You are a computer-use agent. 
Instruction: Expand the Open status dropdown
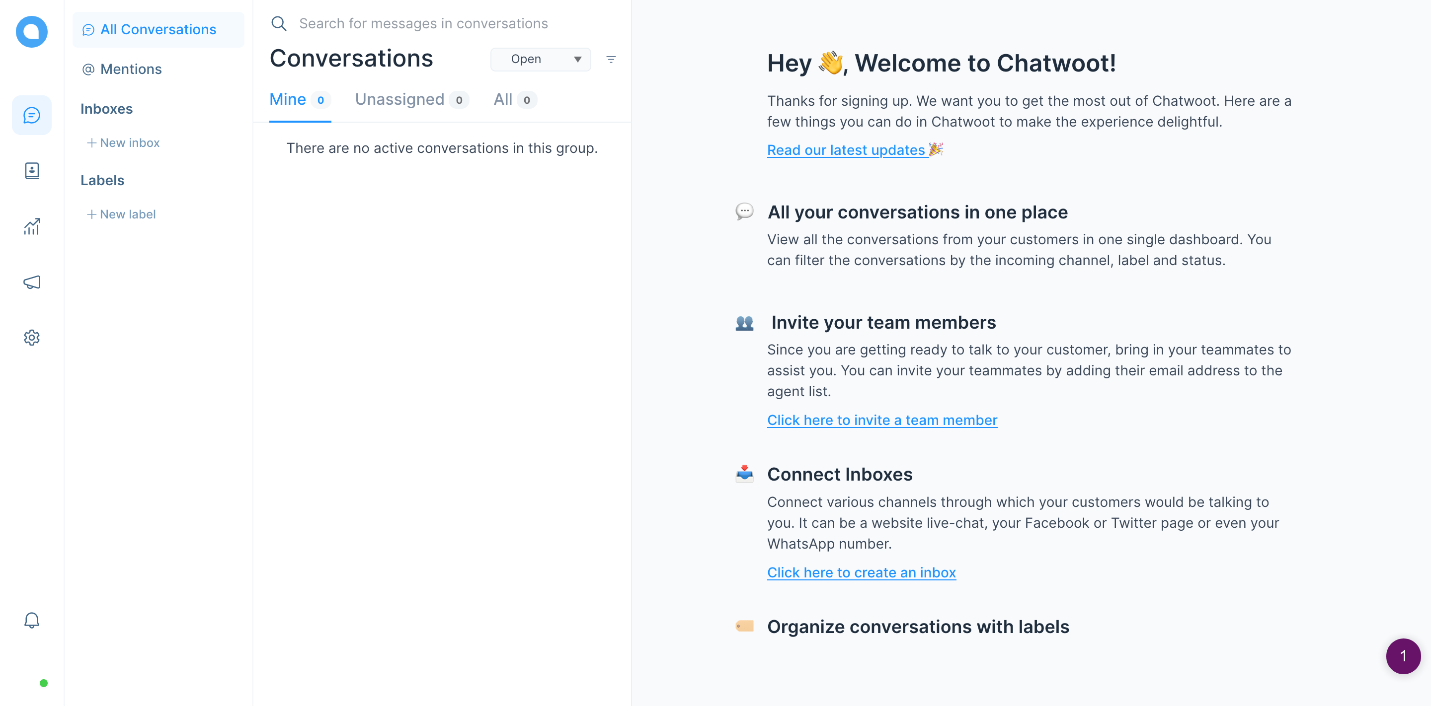pyautogui.click(x=540, y=60)
